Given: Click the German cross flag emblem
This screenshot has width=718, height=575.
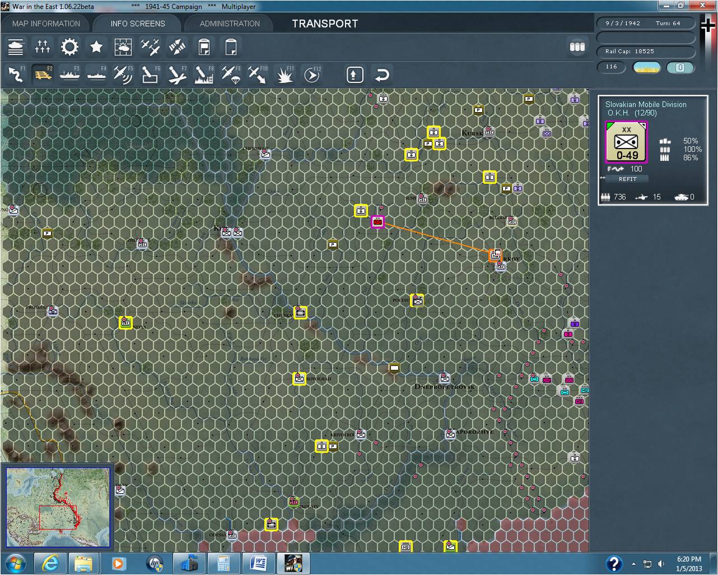Looking at the screenshot, I should pos(708,25).
